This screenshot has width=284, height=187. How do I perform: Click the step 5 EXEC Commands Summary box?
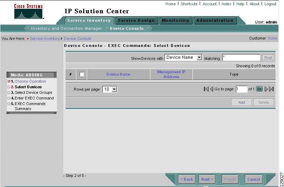[9, 104]
